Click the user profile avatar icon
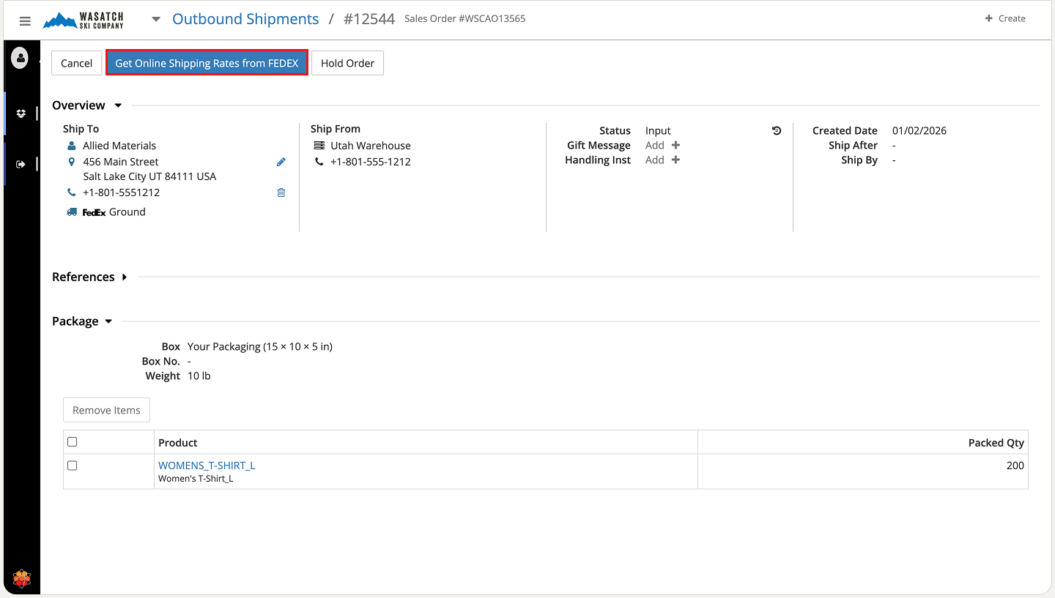Screen dimensions: 1055x598 20,57
